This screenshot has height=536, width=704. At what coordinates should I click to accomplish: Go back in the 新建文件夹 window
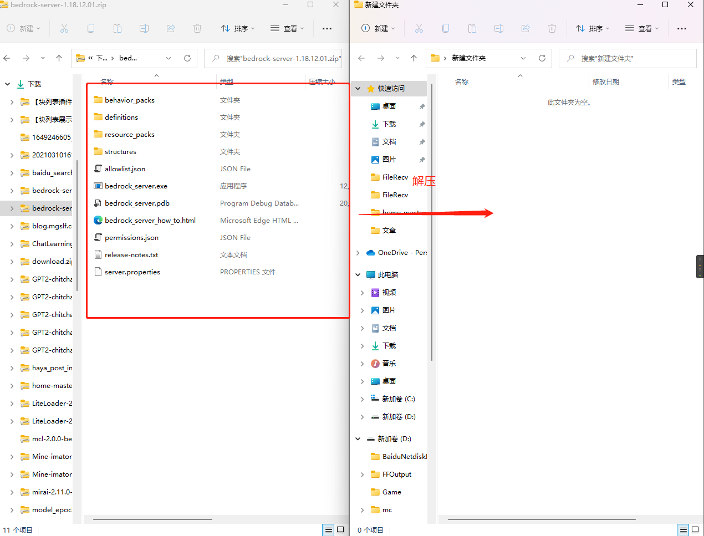(361, 58)
